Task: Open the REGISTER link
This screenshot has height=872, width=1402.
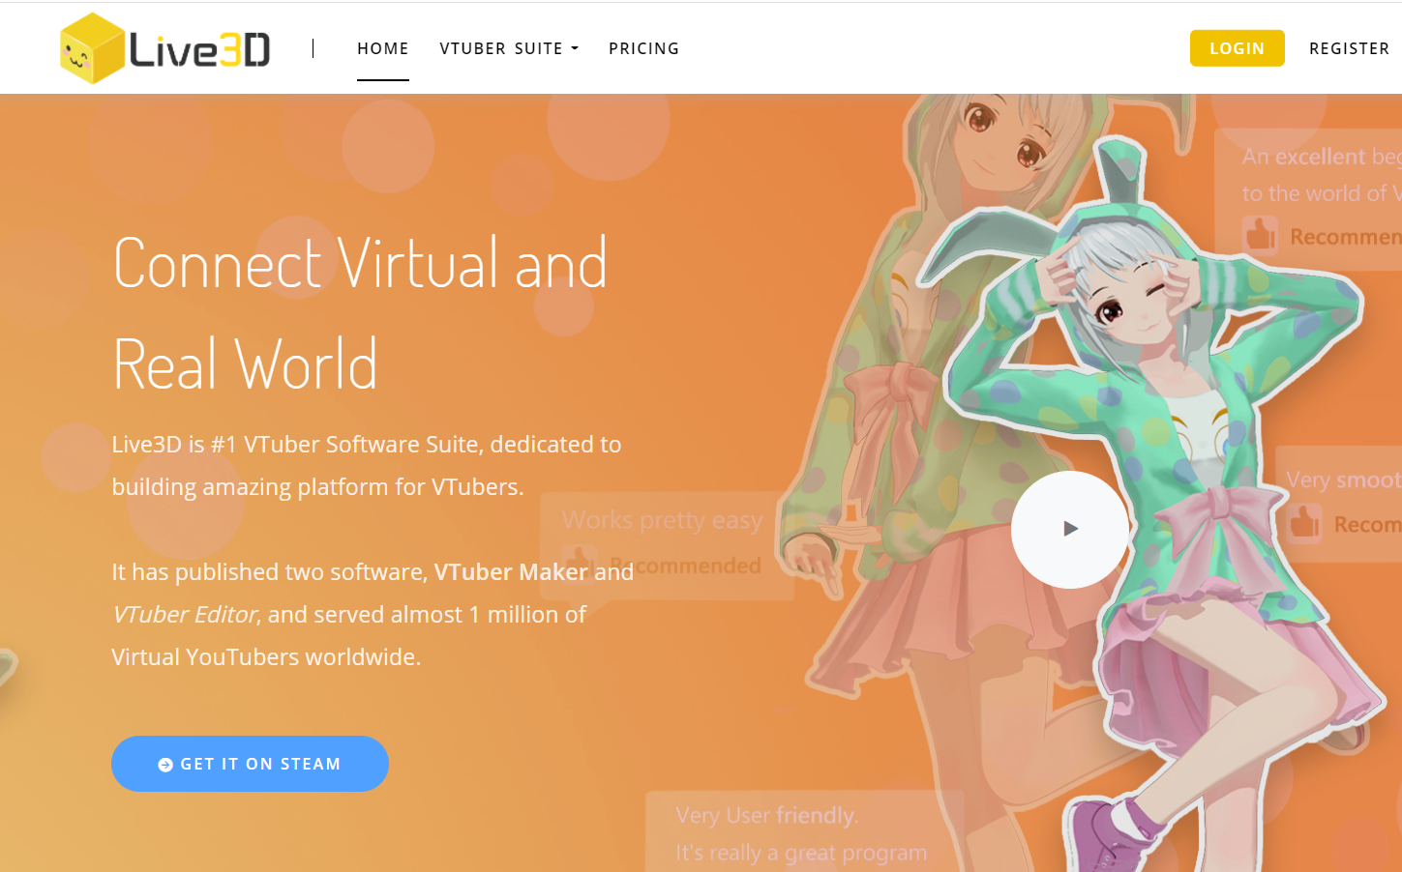Action: coord(1349,47)
